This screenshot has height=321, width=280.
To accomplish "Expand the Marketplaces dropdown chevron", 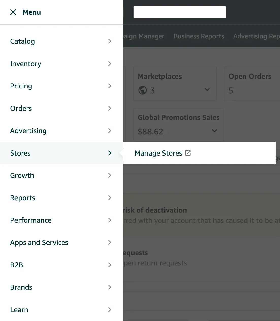I will click(207, 90).
